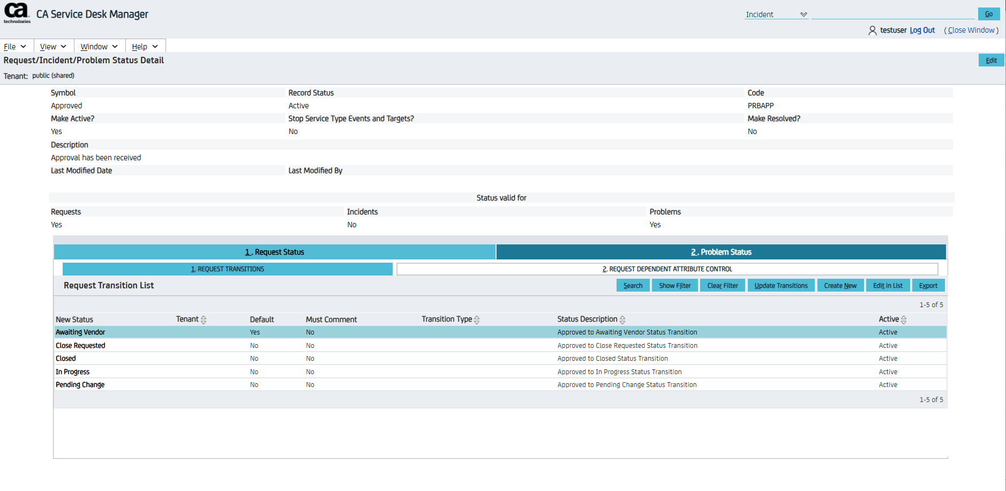Image resolution: width=1006 pixels, height=491 pixels.
Task: Open the Awaiting Vendor transition row
Action: [80, 332]
